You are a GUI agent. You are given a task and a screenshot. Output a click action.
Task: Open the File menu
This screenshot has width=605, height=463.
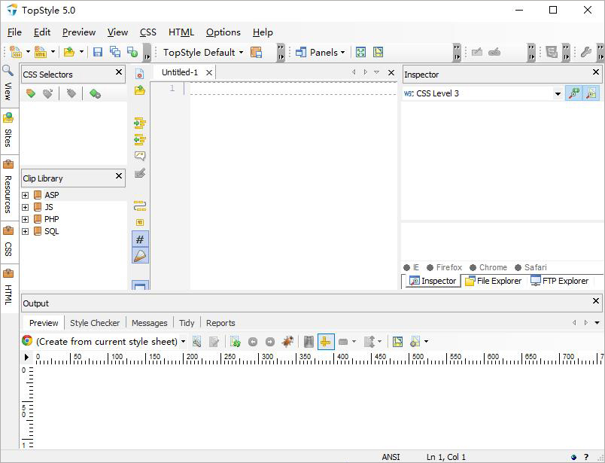click(14, 32)
